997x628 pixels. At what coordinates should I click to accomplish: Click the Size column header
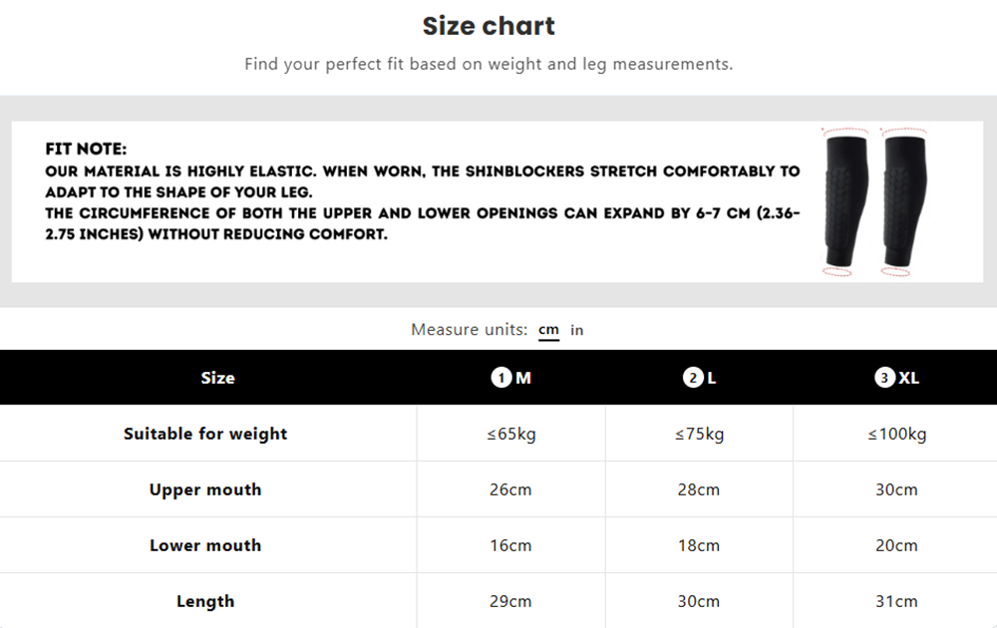coord(217,378)
